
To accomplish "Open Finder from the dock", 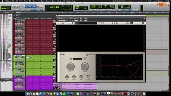I will [x=27, y=94].
